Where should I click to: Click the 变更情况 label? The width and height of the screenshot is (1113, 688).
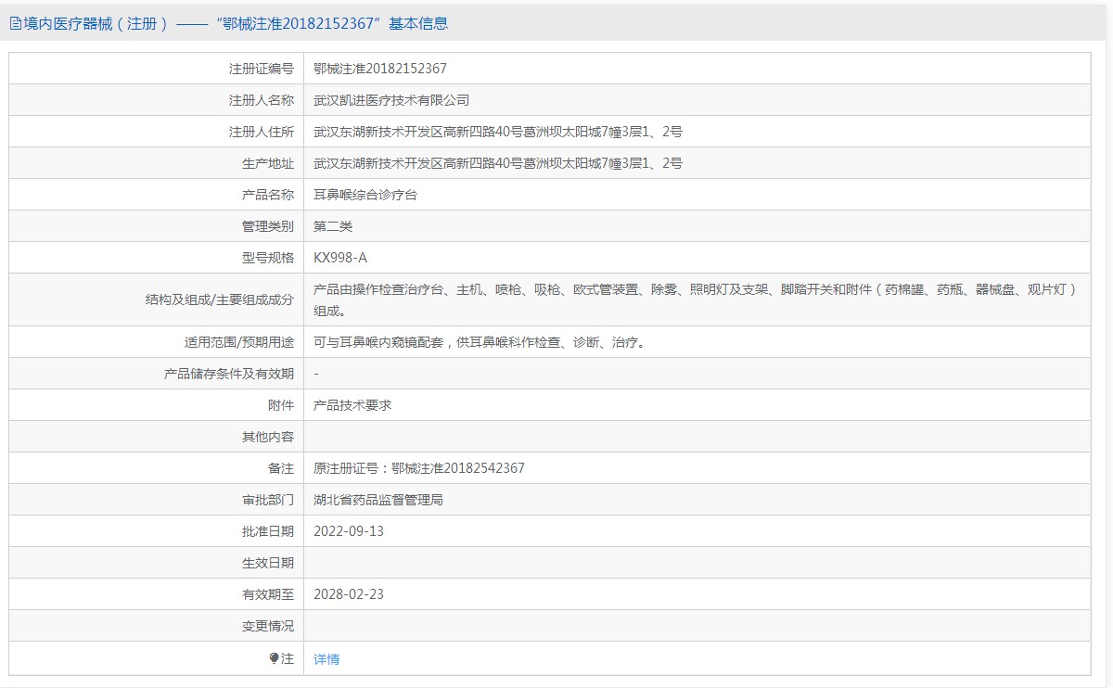point(268,626)
